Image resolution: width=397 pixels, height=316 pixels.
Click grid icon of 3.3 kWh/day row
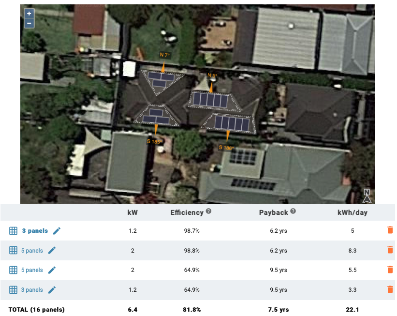pyautogui.click(x=13, y=290)
